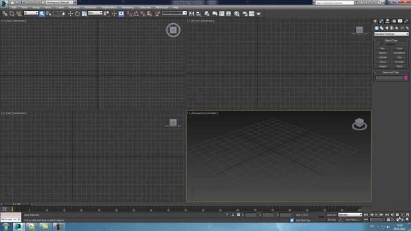Open the Modifiers menu
This screenshot has width=411, height=231.
click(74, 8)
